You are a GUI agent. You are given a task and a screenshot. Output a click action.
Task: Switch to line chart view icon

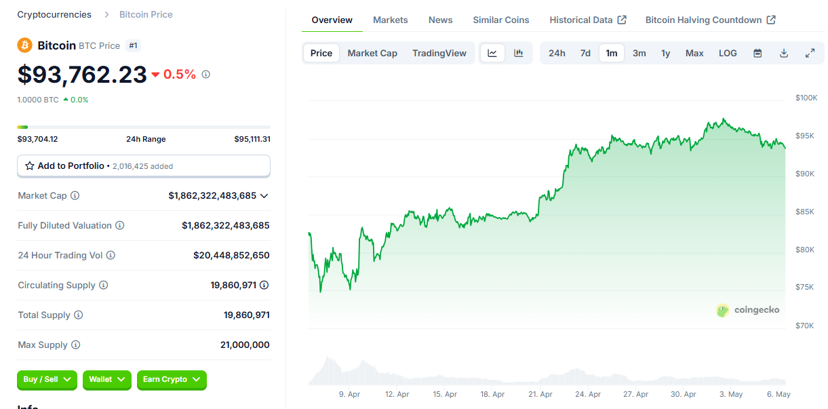(492, 53)
